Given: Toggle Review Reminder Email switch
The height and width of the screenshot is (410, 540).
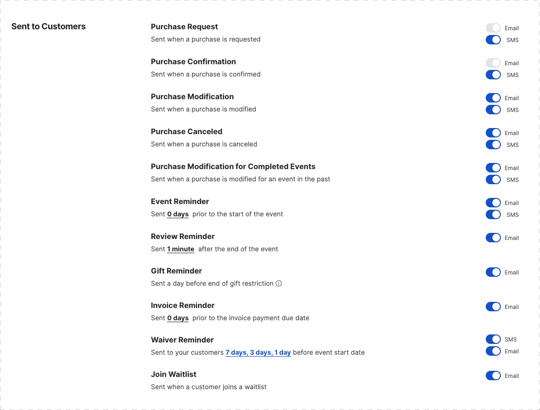Looking at the screenshot, I should (493, 238).
